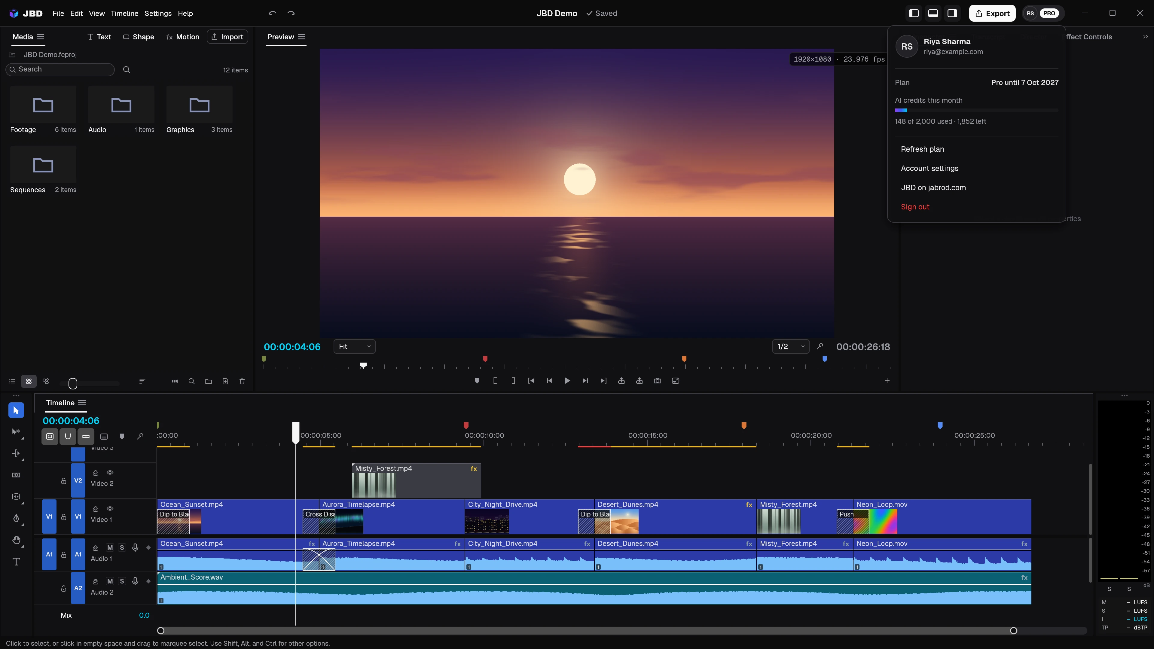Click the Mark In bracket icon

coord(495,381)
